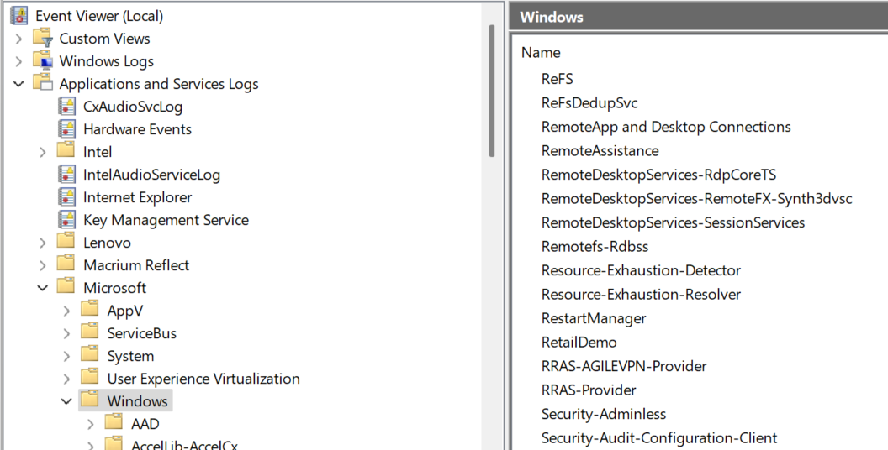Expand the Macrium Reflect folder
Screen dimensions: 888x450
point(43,265)
